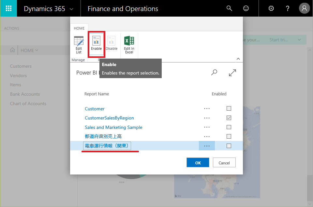The height and width of the screenshot is (207, 313).
Task: Open the user profile avatar
Action: (304, 8)
